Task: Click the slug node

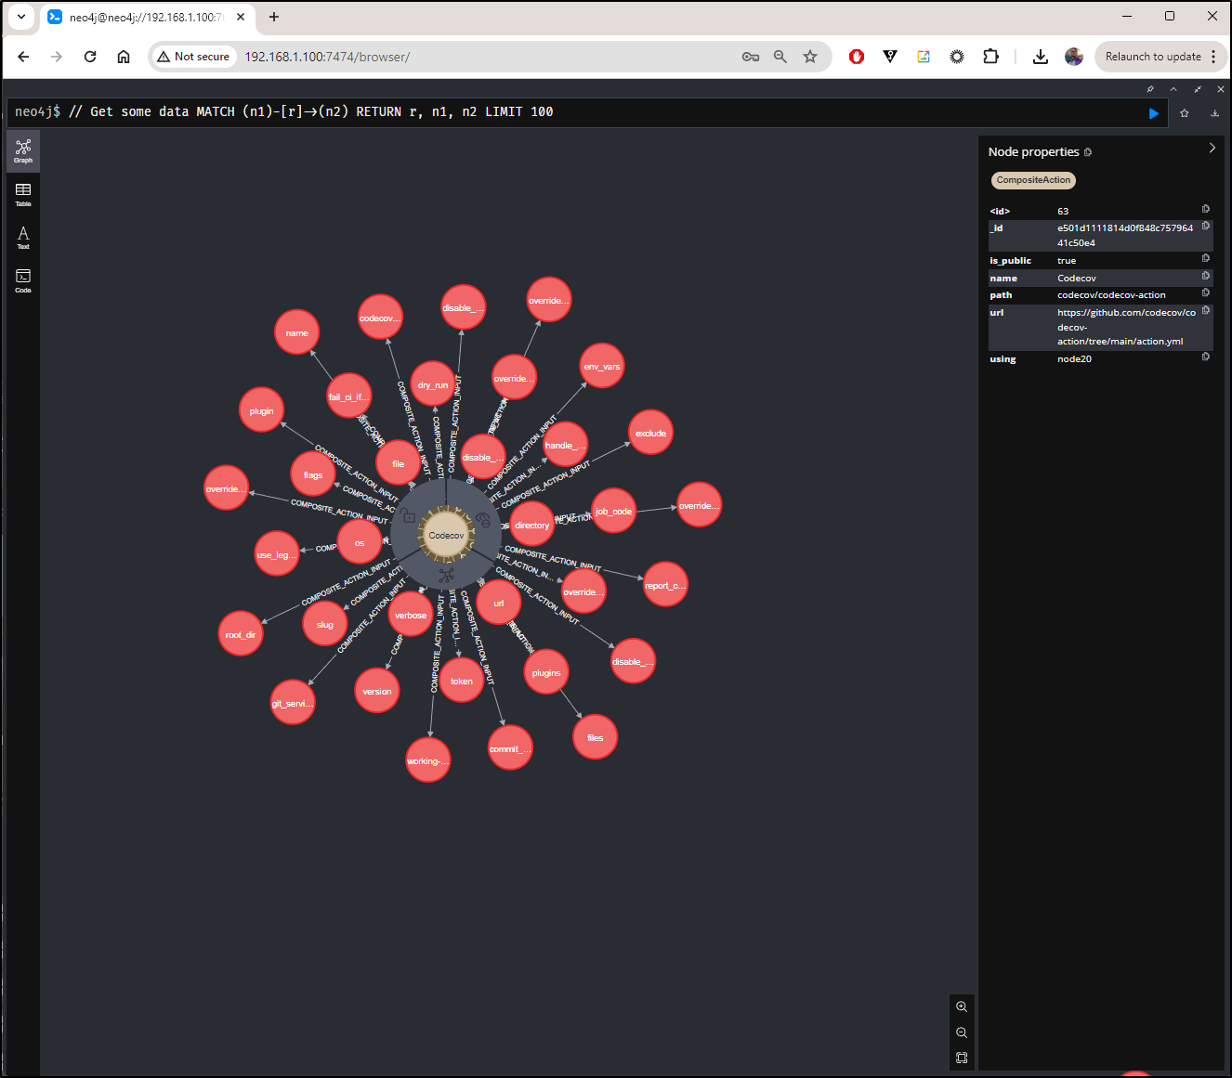Action: click(x=325, y=624)
